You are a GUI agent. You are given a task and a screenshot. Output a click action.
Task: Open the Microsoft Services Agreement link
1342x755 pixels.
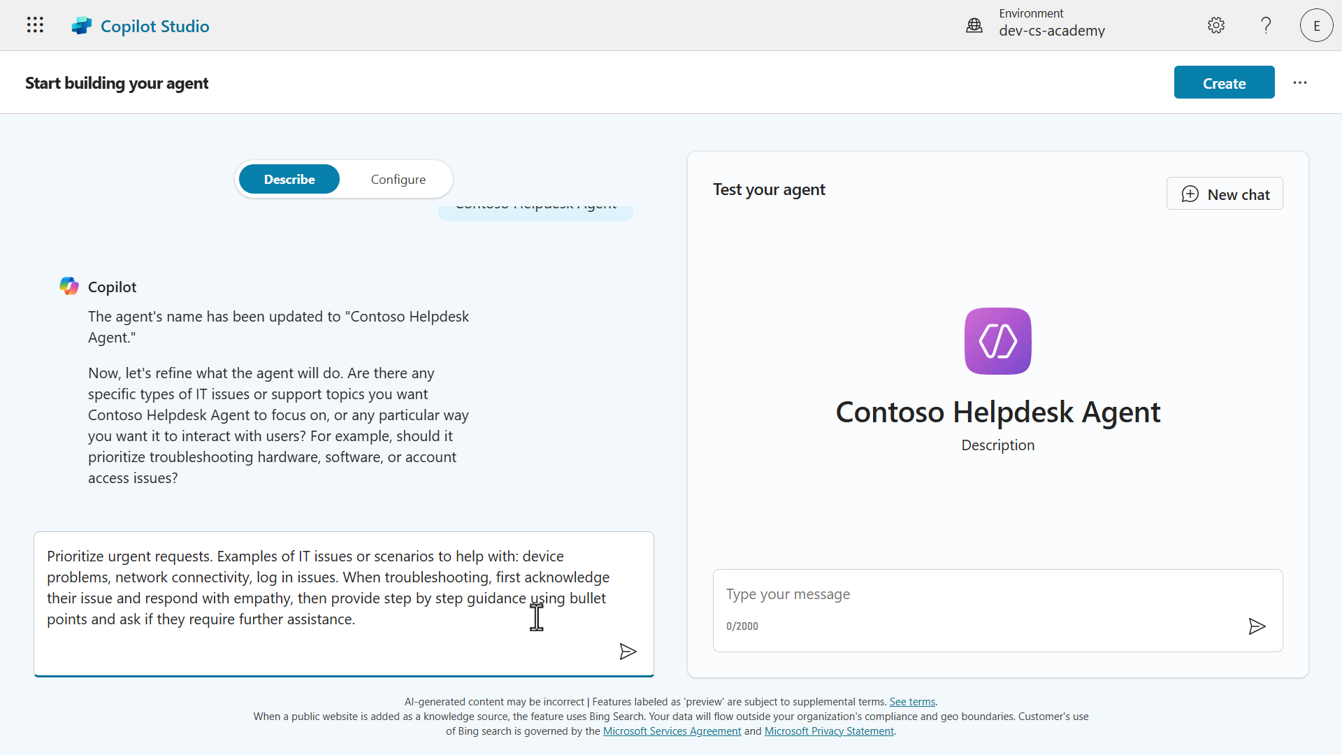(672, 731)
